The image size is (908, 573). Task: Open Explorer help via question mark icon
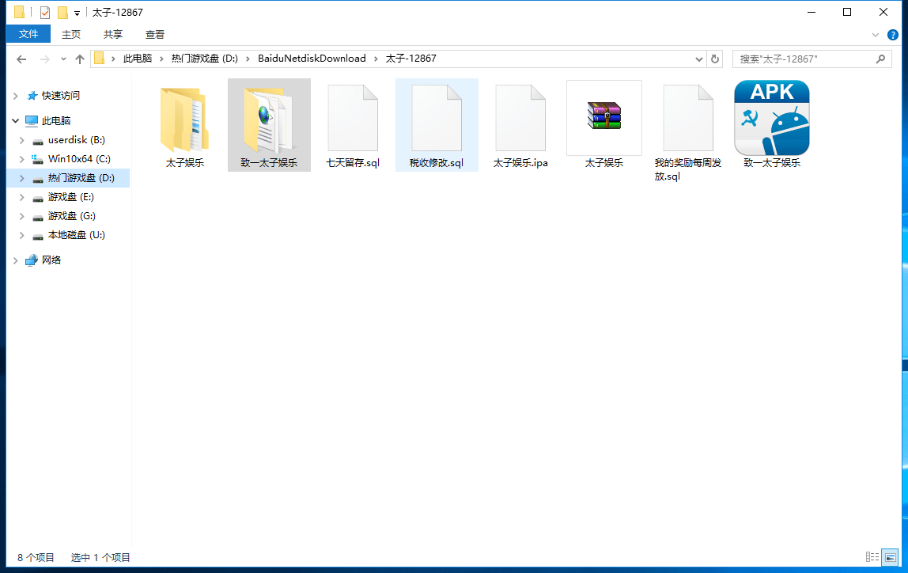pyautogui.click(x=893, y=35)
